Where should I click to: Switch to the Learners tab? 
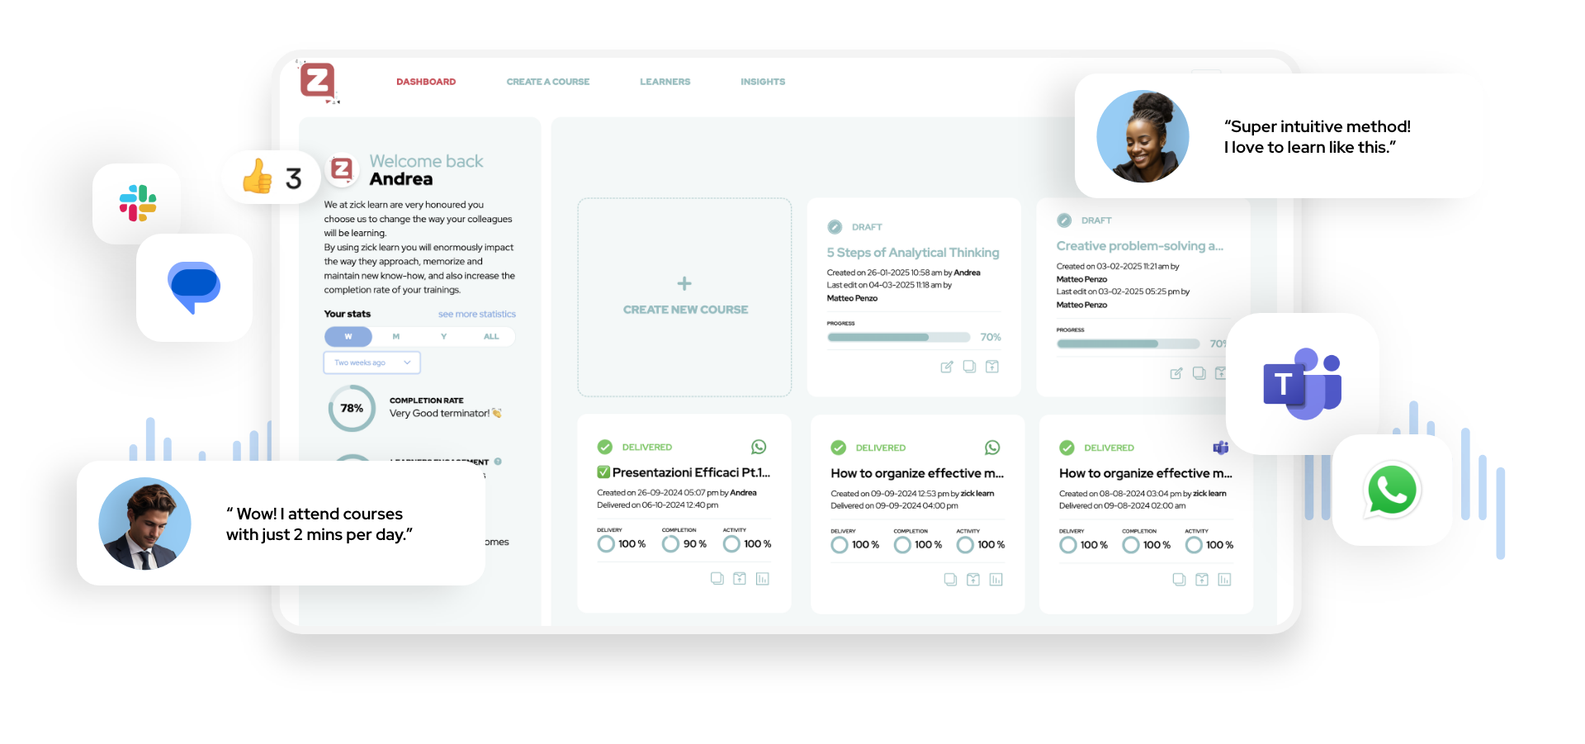tap(665, 81)
